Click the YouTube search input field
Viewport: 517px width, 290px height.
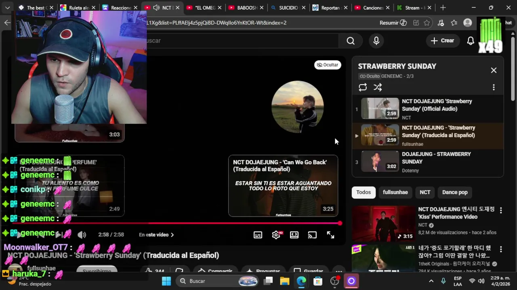click(x=242, y=41)
